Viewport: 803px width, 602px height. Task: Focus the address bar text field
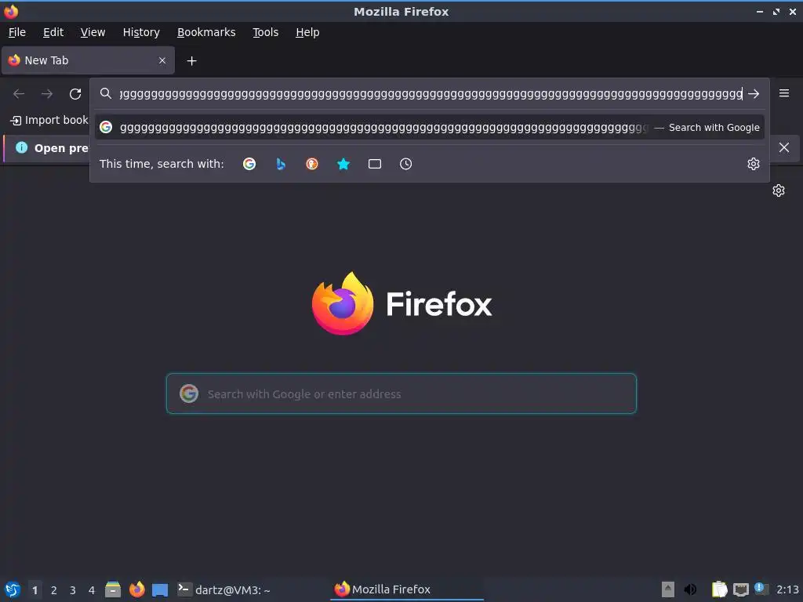tap(431, 94)
